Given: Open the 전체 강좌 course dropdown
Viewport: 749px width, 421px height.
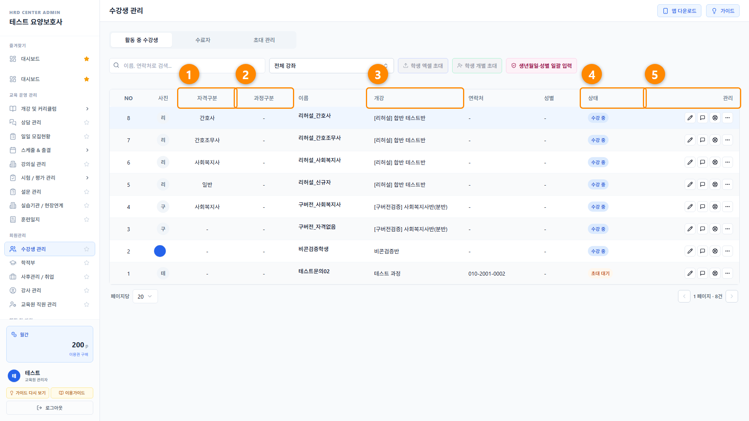Looking at the screenshot, I should point(331,65).
